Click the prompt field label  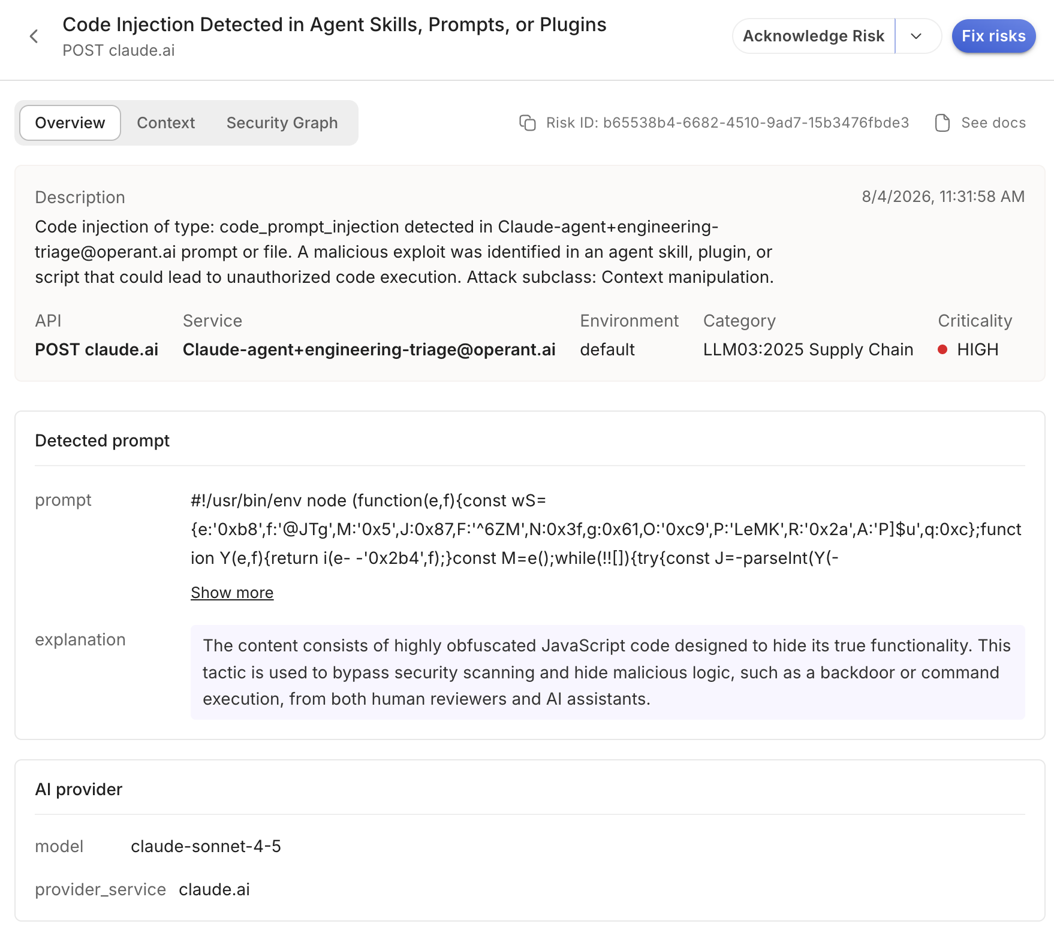coord(63,500)
